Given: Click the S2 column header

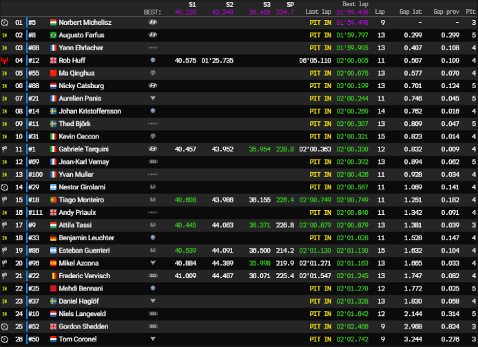Looking at the screenshot, I should point(229,5).
